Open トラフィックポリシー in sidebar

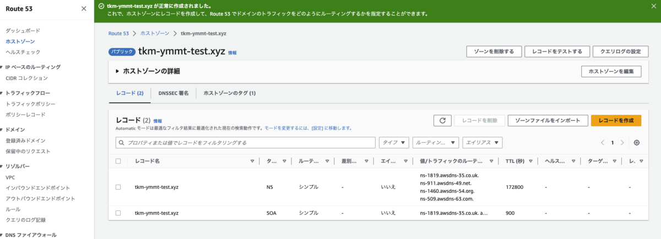tap(30, 104)
